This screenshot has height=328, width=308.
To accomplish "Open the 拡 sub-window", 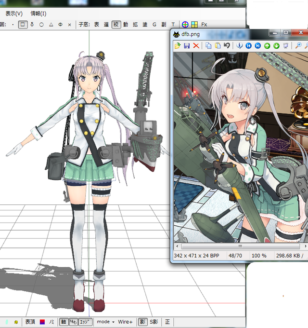I will pyautogui.click(x=135, y=25).
